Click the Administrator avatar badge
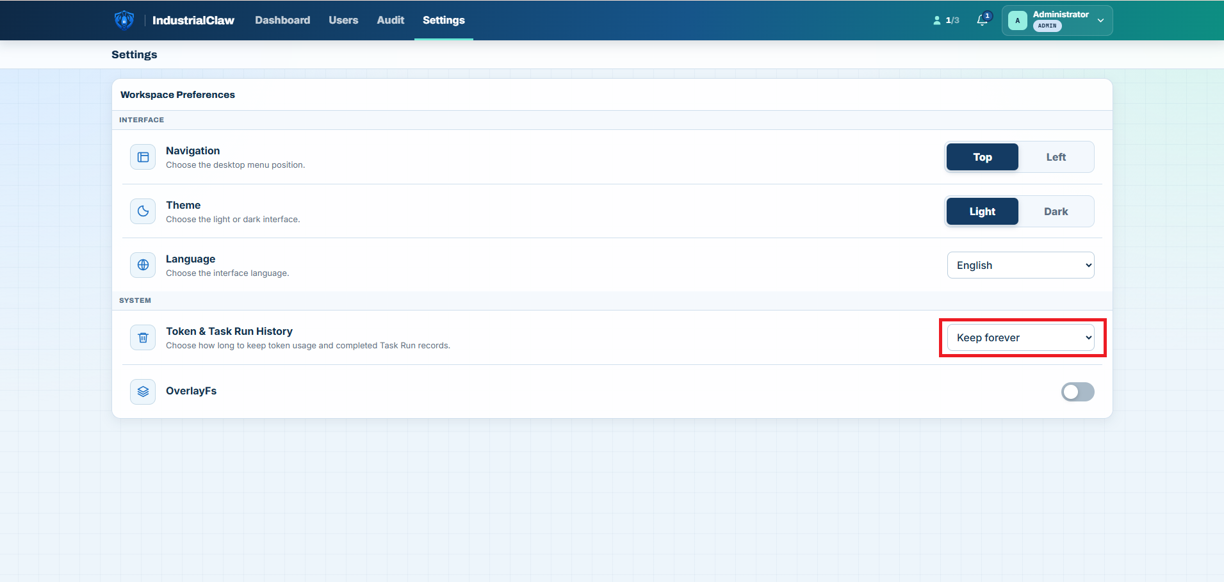 click(1018, 20)
